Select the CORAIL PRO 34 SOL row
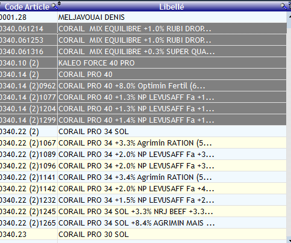 tap(143, 132)
